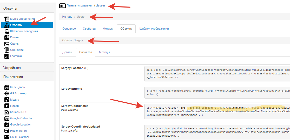Viewport: 290px width, 140px height.
Task: Click the Сцены icon in sidebar
Action: 7,44
